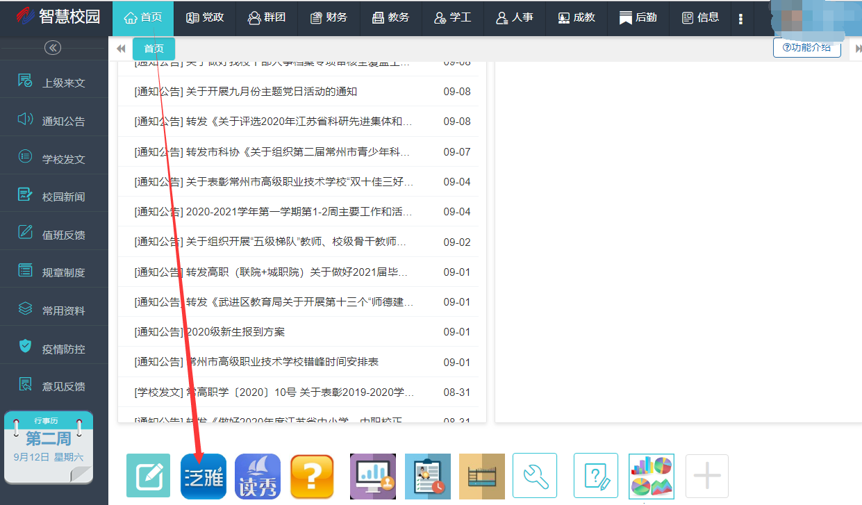Open the 人事 menu
This screenshot has height=505, width=862.
click(515, 18)
